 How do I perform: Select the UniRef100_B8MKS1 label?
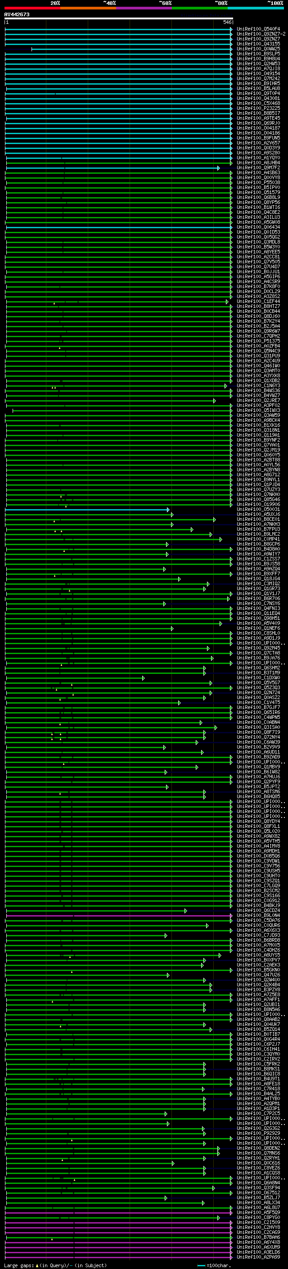pyautogui.click(x=258, y=1069)
